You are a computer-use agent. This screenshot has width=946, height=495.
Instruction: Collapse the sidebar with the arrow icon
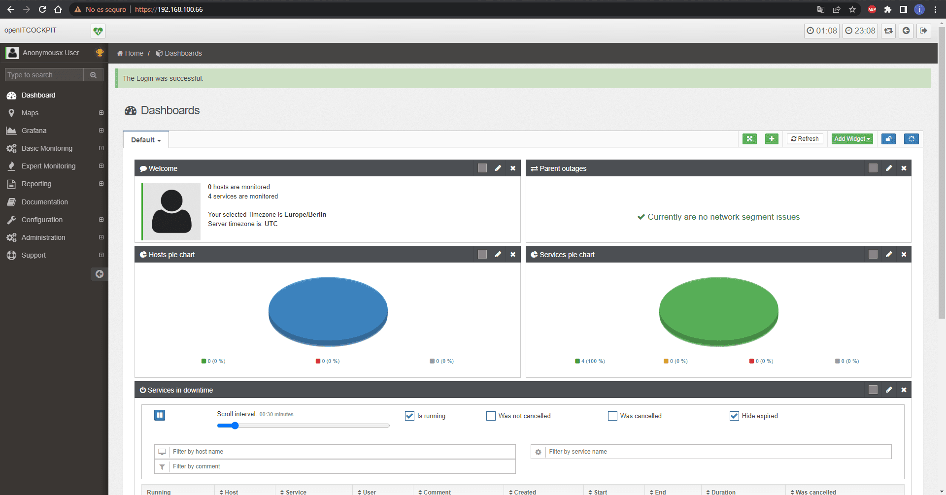click(100, 274)
